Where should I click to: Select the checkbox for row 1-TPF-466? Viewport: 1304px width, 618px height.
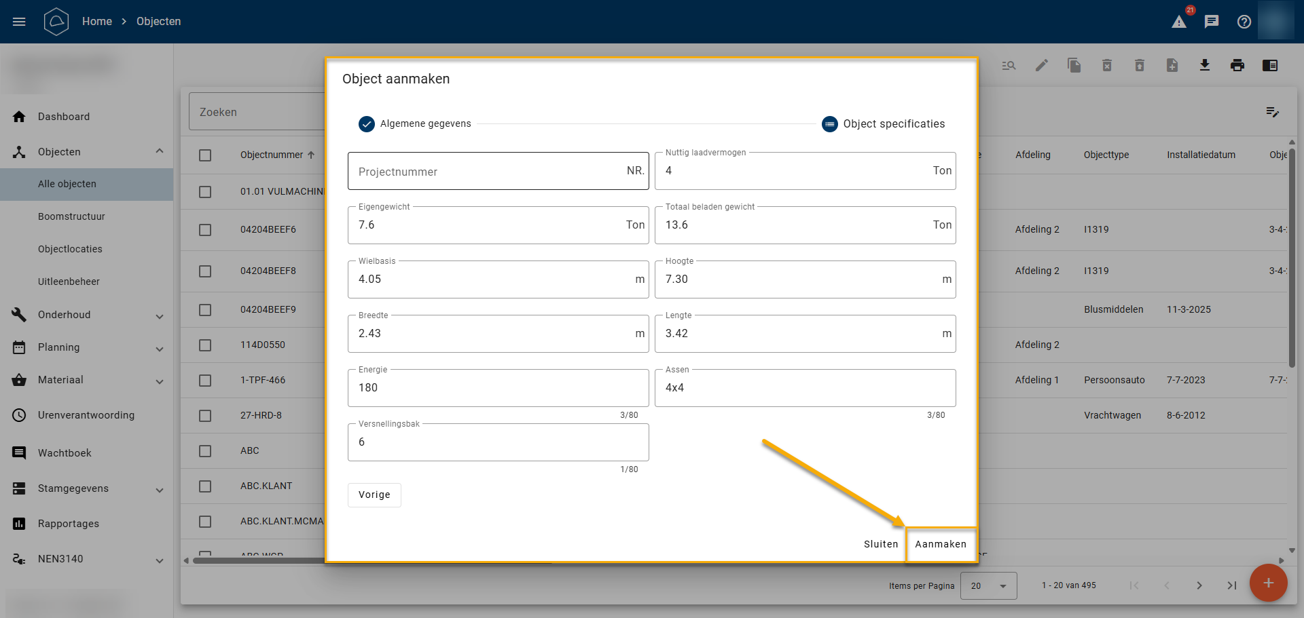click(205, 381)
